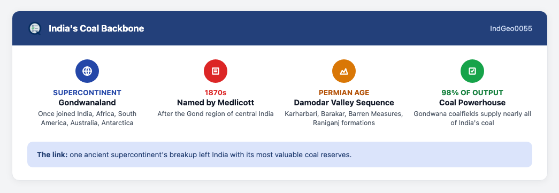Select the Coal Powerhouse heading
559x193 pixels.
[x=472, y=103]
